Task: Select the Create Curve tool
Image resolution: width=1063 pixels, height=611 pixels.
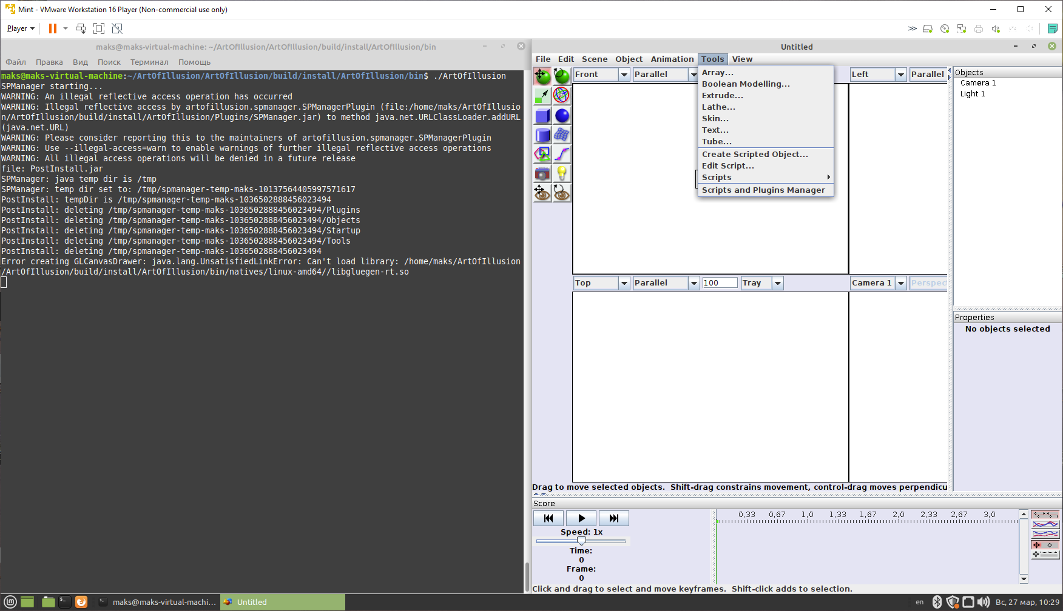Action: pos(562,154)
